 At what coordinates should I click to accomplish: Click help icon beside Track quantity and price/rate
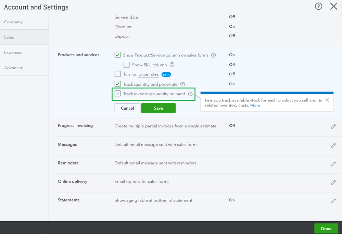coord(182,84)
